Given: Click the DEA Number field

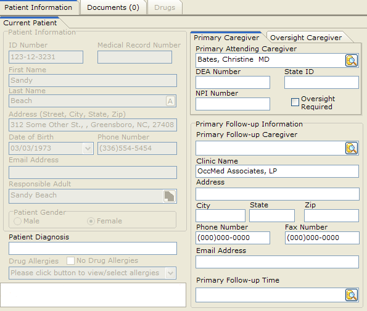Looking at the screenshot, I should point(233,83).
